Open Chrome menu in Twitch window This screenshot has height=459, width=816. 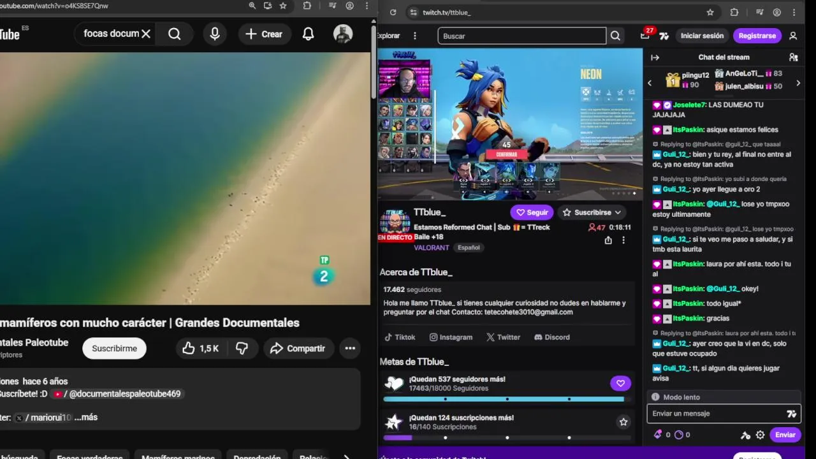[x=794, y=12]
